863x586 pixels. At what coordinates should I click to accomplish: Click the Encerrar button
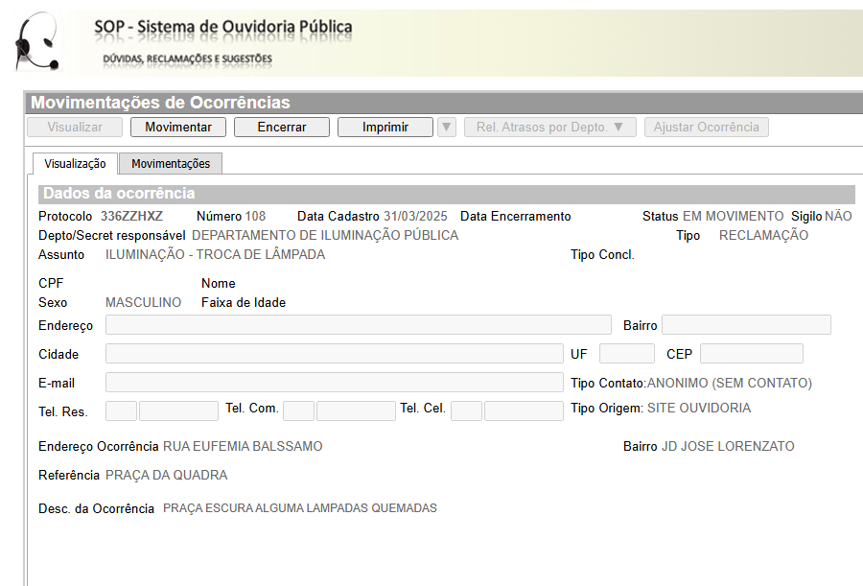[x=282, y=128]
